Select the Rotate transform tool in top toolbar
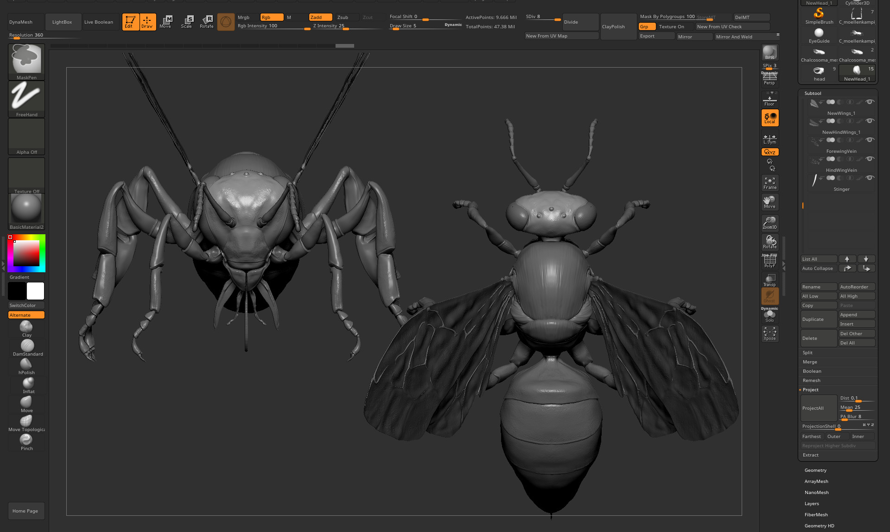 (207, 22)
